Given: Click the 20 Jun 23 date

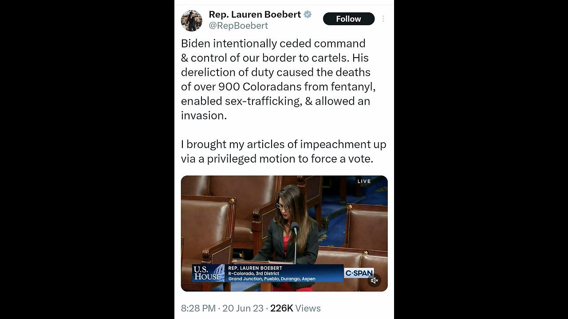Looking at the screenshot, I should [243, 308].
